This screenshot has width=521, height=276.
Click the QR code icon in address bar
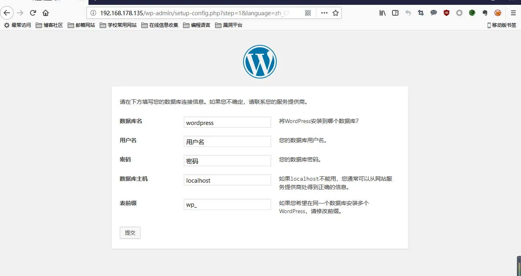coord(308,13)
